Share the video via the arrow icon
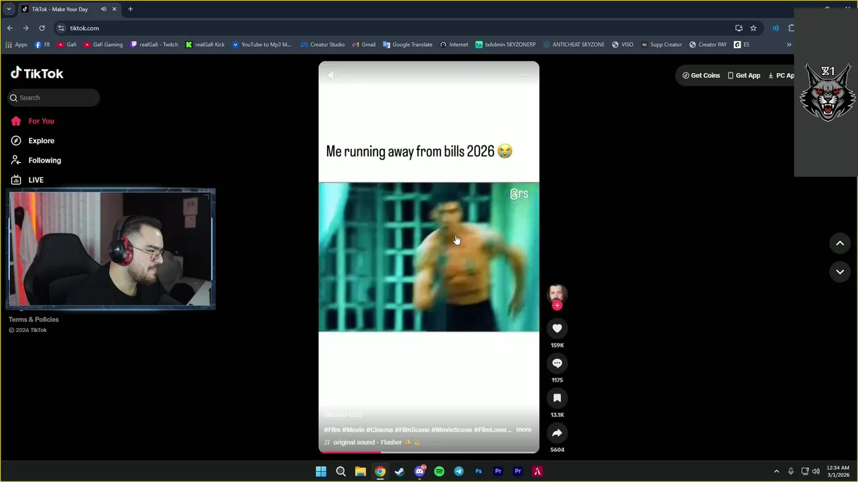Screen dimensions: 858x482 pos(557,432)
